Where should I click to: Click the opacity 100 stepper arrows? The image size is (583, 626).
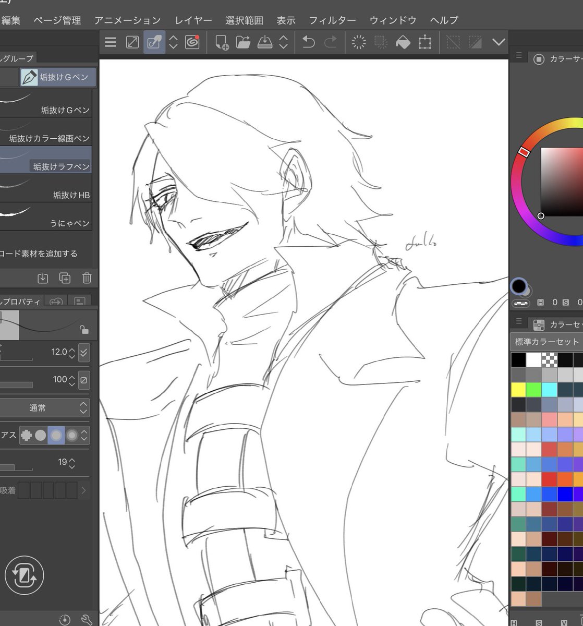pyautogui.click(x=72, y=380)
